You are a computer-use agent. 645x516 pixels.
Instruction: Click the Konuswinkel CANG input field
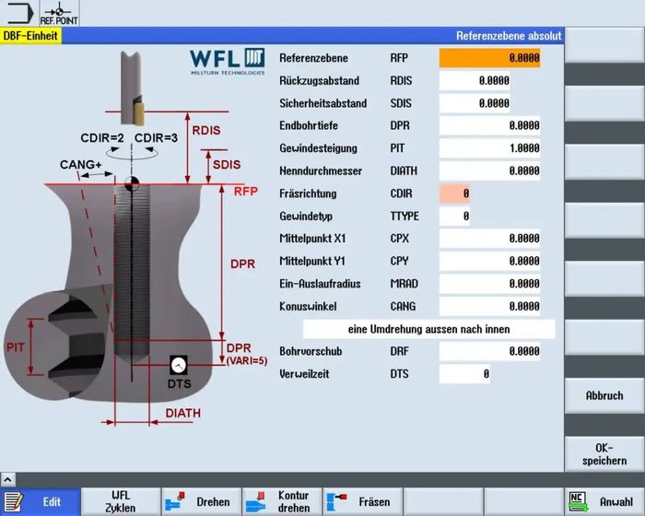pyautogui.click(x=489, y=306)
